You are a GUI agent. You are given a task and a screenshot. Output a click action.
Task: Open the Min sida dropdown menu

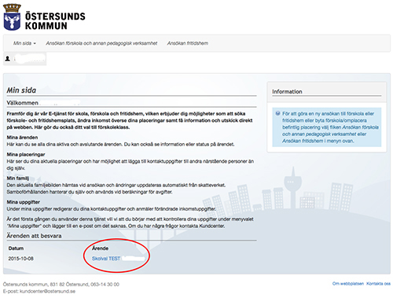(24, 43)
